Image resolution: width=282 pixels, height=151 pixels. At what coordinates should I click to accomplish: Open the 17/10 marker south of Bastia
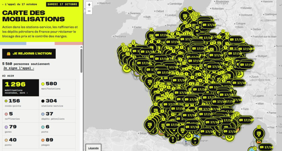coord(266,147)
